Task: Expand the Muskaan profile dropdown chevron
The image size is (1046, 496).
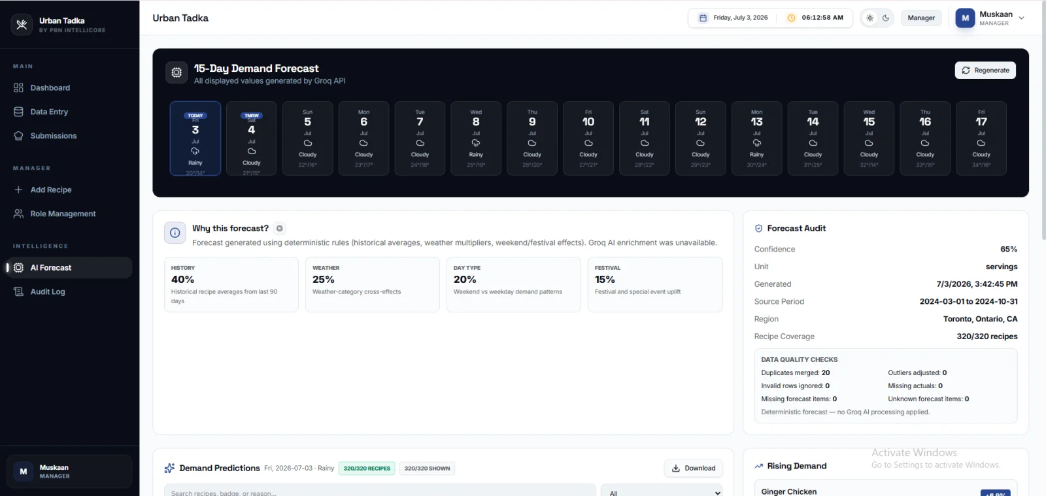Action: coord(1021,18)
